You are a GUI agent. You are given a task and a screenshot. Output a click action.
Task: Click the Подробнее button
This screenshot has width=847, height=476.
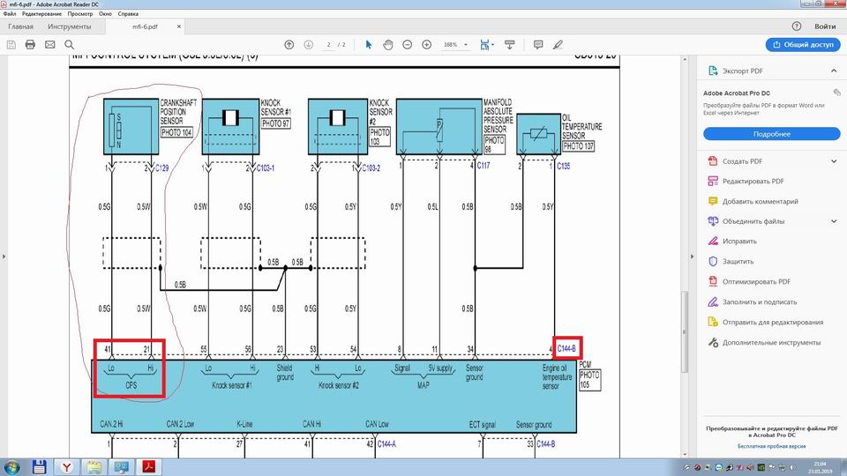point(771,133)
